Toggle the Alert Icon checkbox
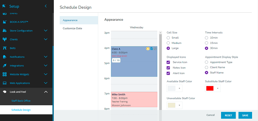The width and height of the screenshot is (258, 121). click(168, 73)
